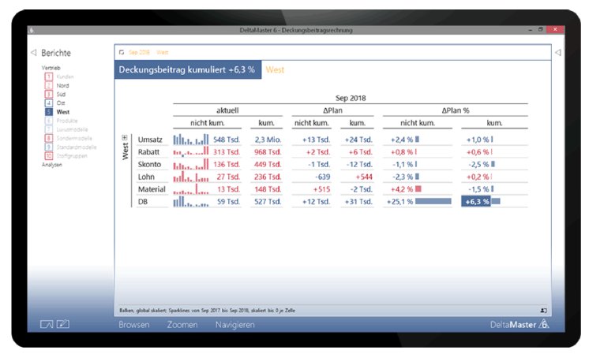
Task: Click the DB row label
Action: click(143, 201)
